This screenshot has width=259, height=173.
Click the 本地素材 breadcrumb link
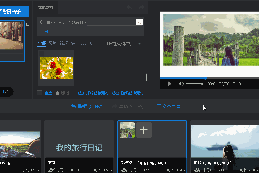coord(76,22)
